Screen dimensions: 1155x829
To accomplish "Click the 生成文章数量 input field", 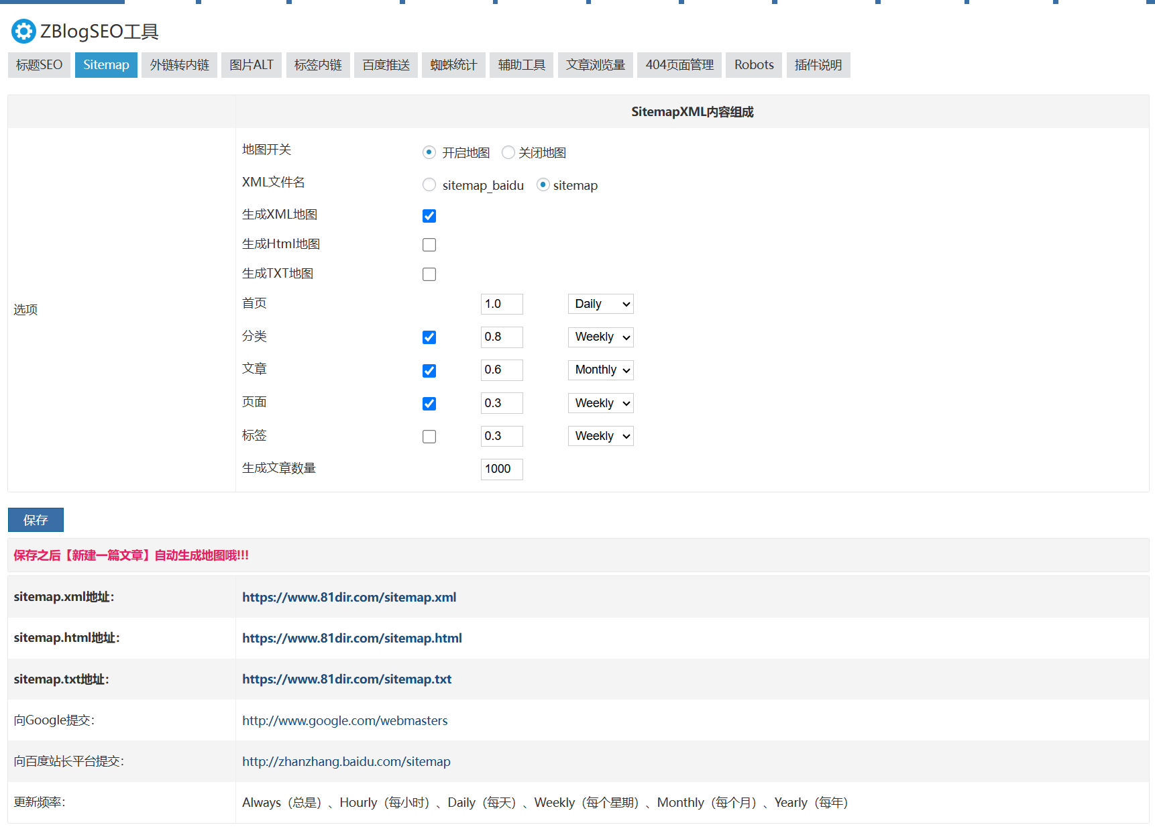I will [501, 469].
